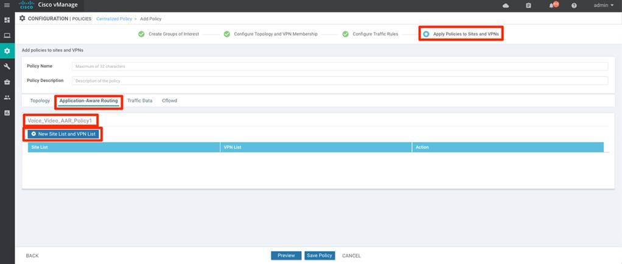Open the Maintenance briefcase icon in sidebar
The image size is (622, 264).
[x=7, y=82]
